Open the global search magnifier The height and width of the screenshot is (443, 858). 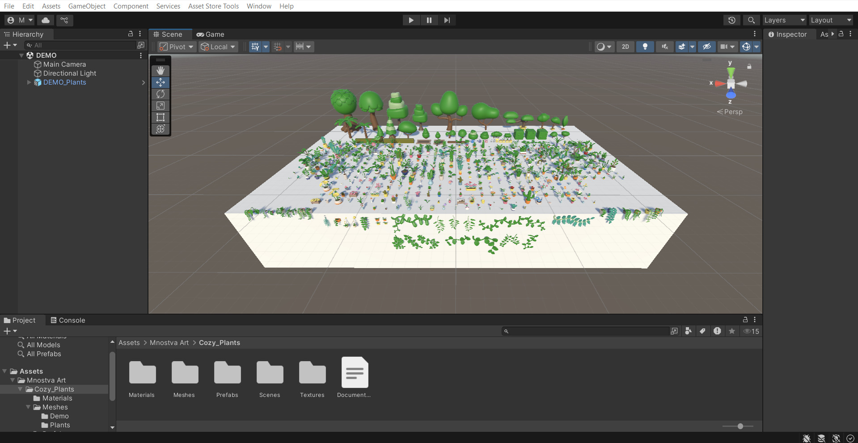pos(751,20)
